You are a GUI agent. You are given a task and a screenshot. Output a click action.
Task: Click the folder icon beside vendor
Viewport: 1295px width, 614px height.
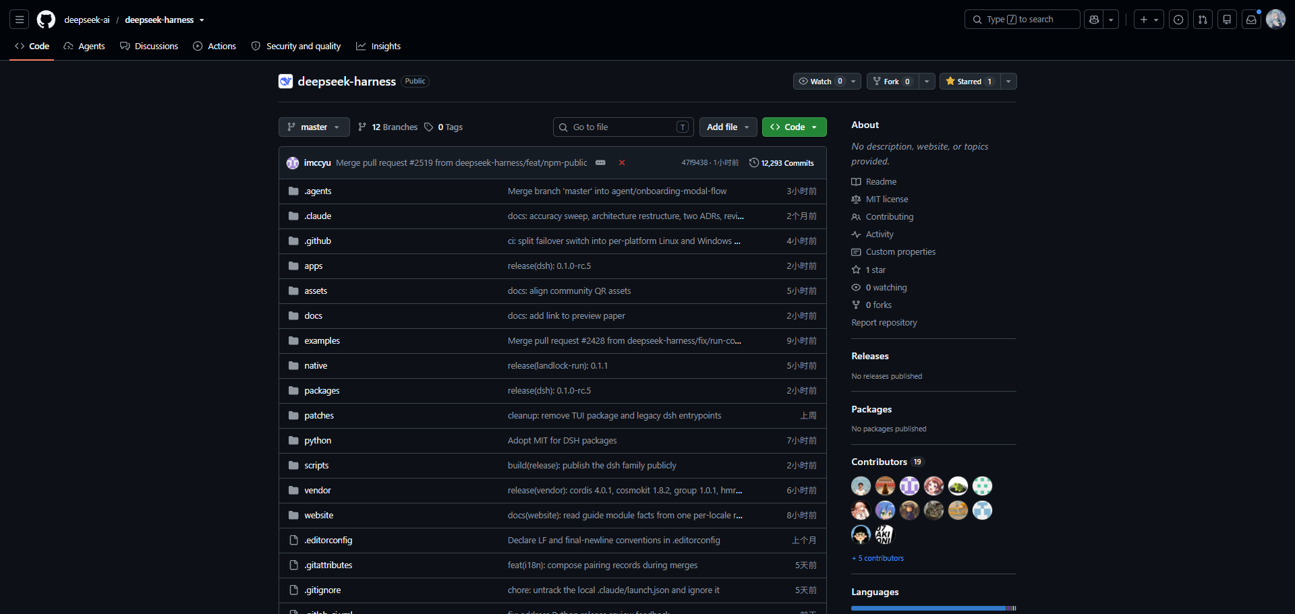293,491
